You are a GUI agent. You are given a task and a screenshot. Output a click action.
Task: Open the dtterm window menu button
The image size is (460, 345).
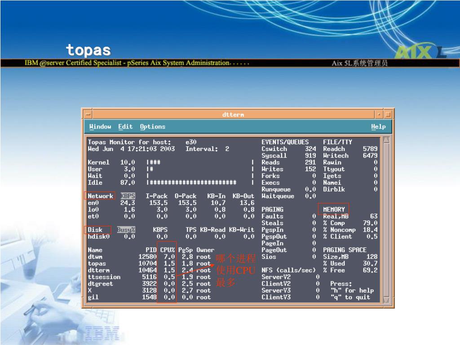point(88,115)
